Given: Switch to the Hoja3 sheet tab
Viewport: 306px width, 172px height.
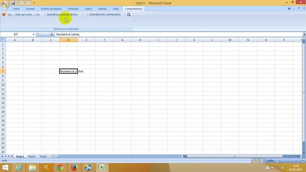Looking at the screenshot, I should point(44,156).
